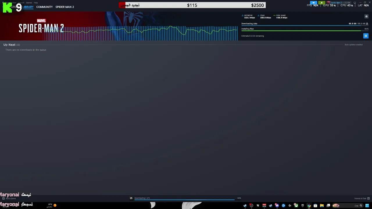Image resolution: width=372 pixels, height=209 pixels.
Task: Click the 94% installing percentage
Action: point(366,29)
